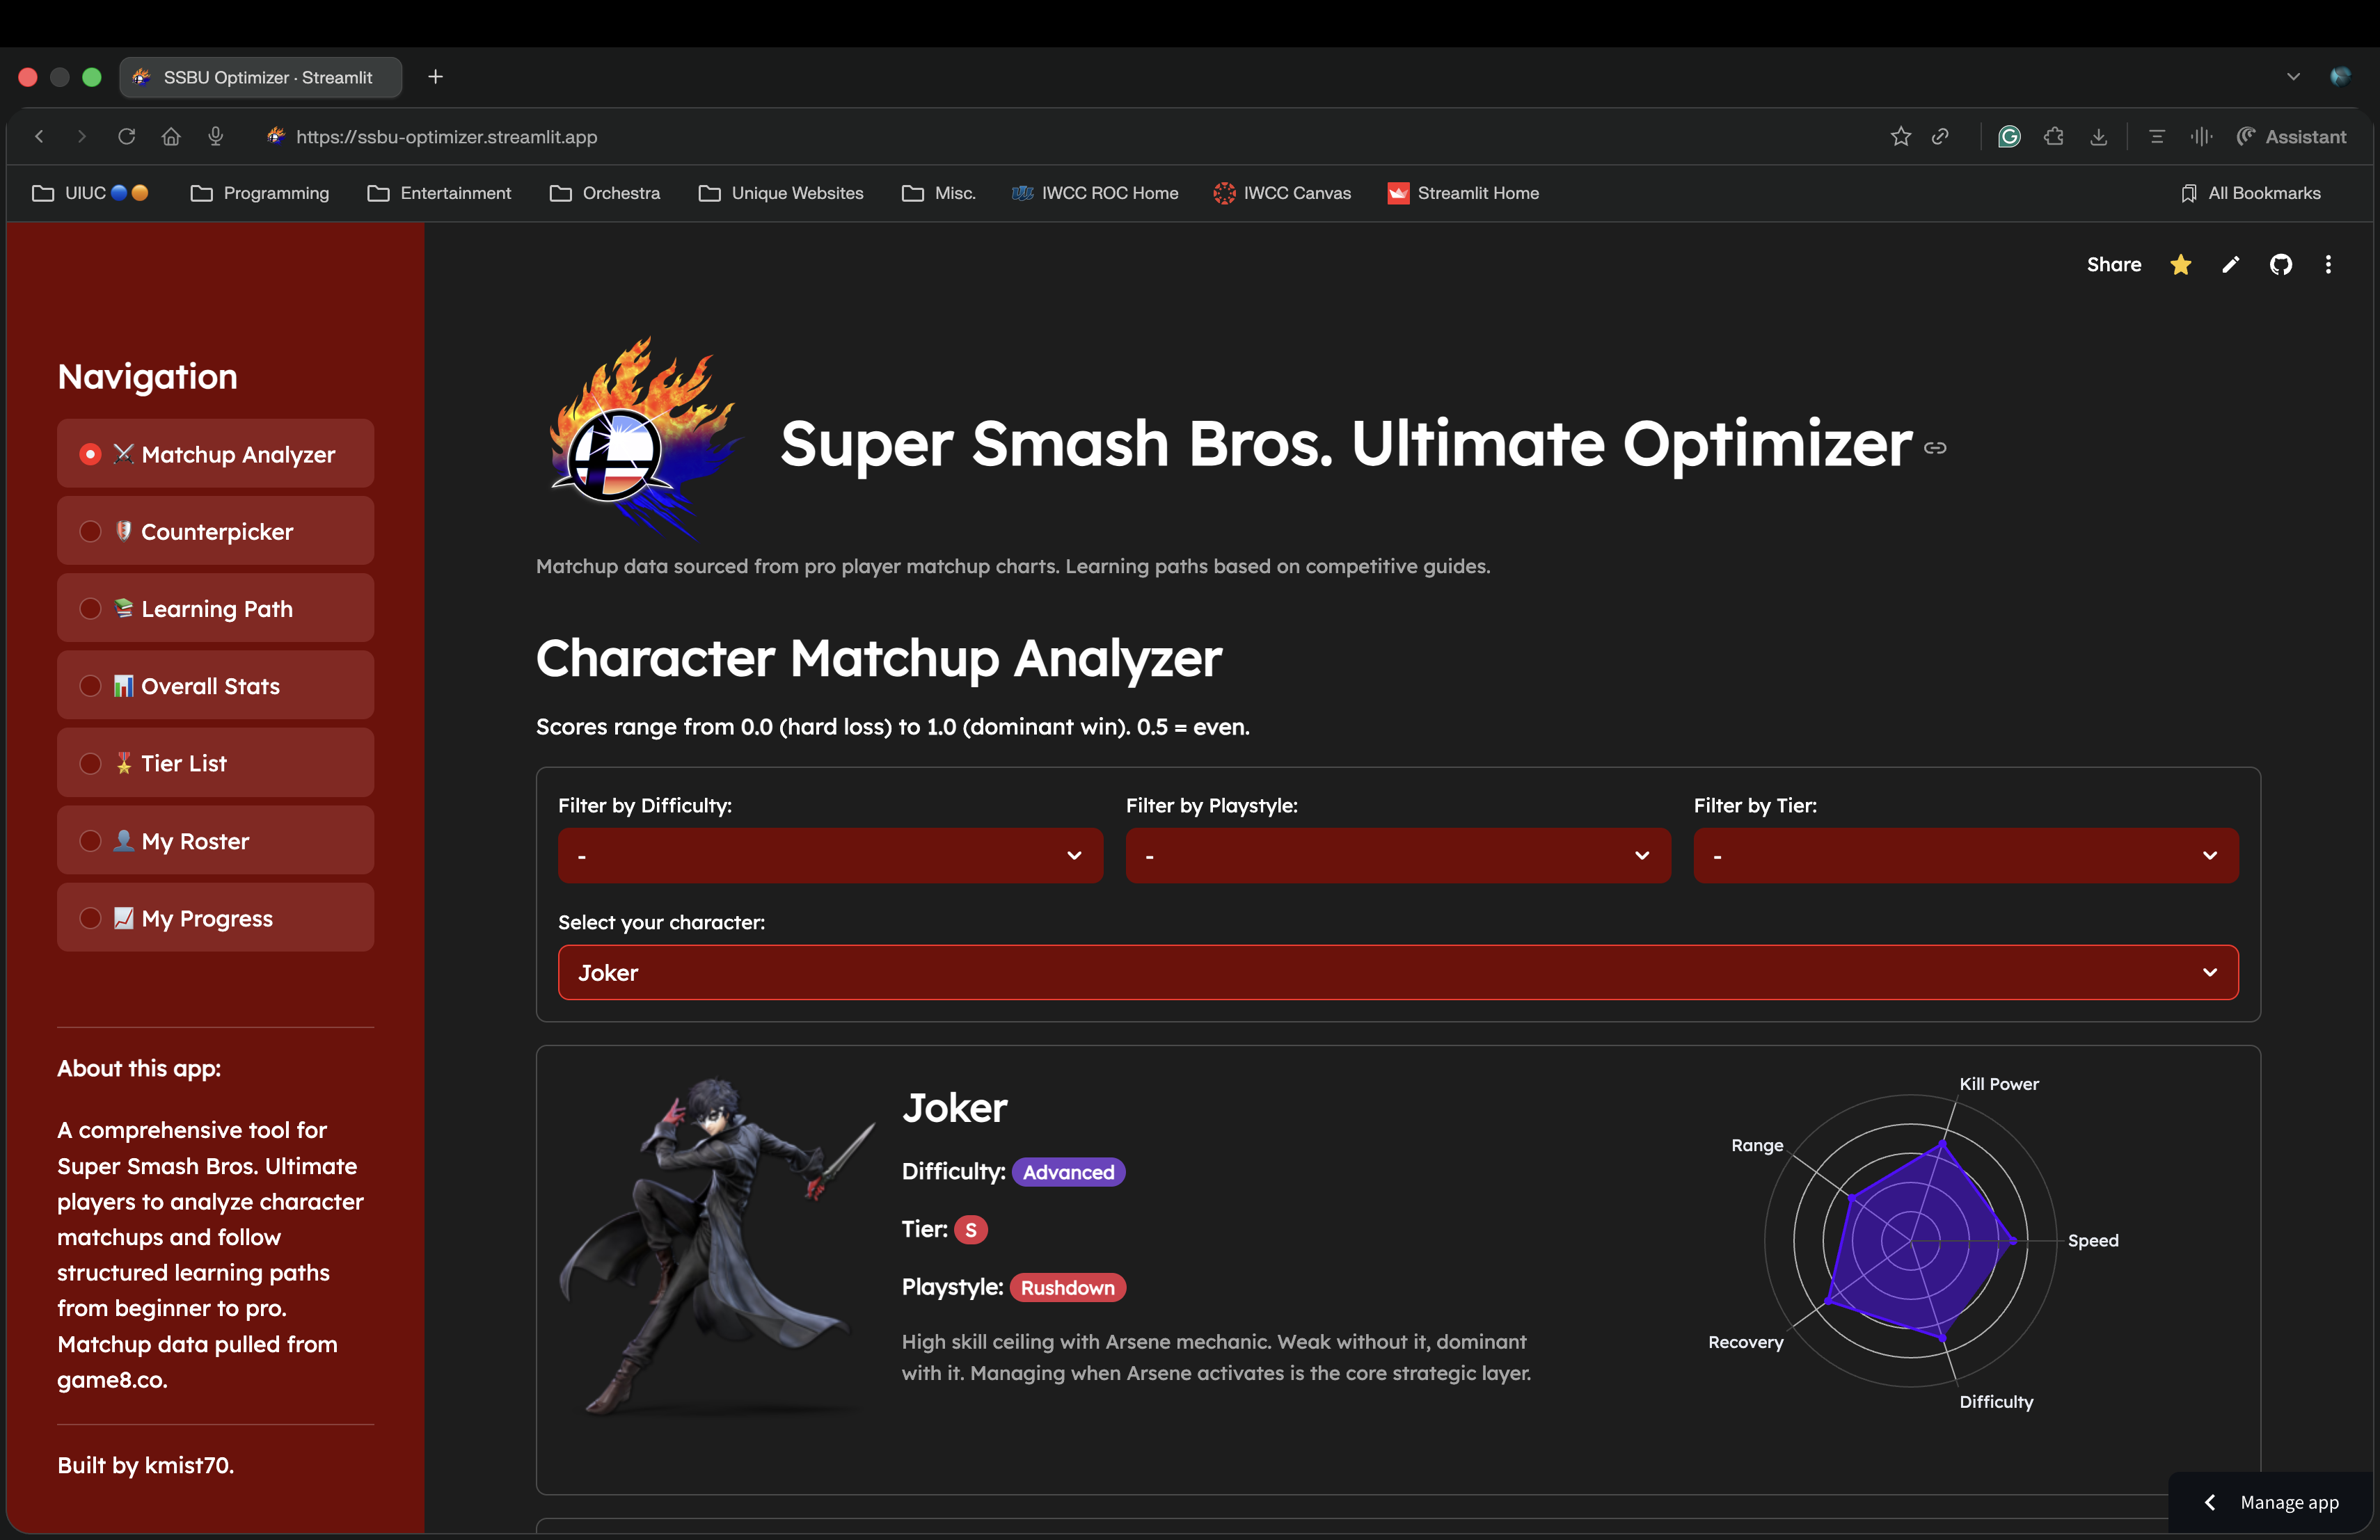Click the Range axis label on radar chart
The width and height of the screenshot is (2380, 1540).
pos(1757,1145)
